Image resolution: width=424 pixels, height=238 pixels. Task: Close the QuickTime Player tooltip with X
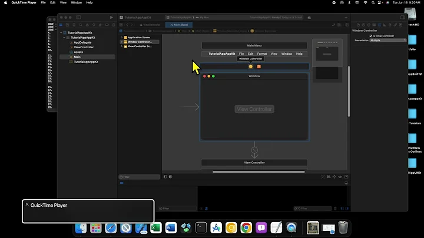tap(27, 204)
